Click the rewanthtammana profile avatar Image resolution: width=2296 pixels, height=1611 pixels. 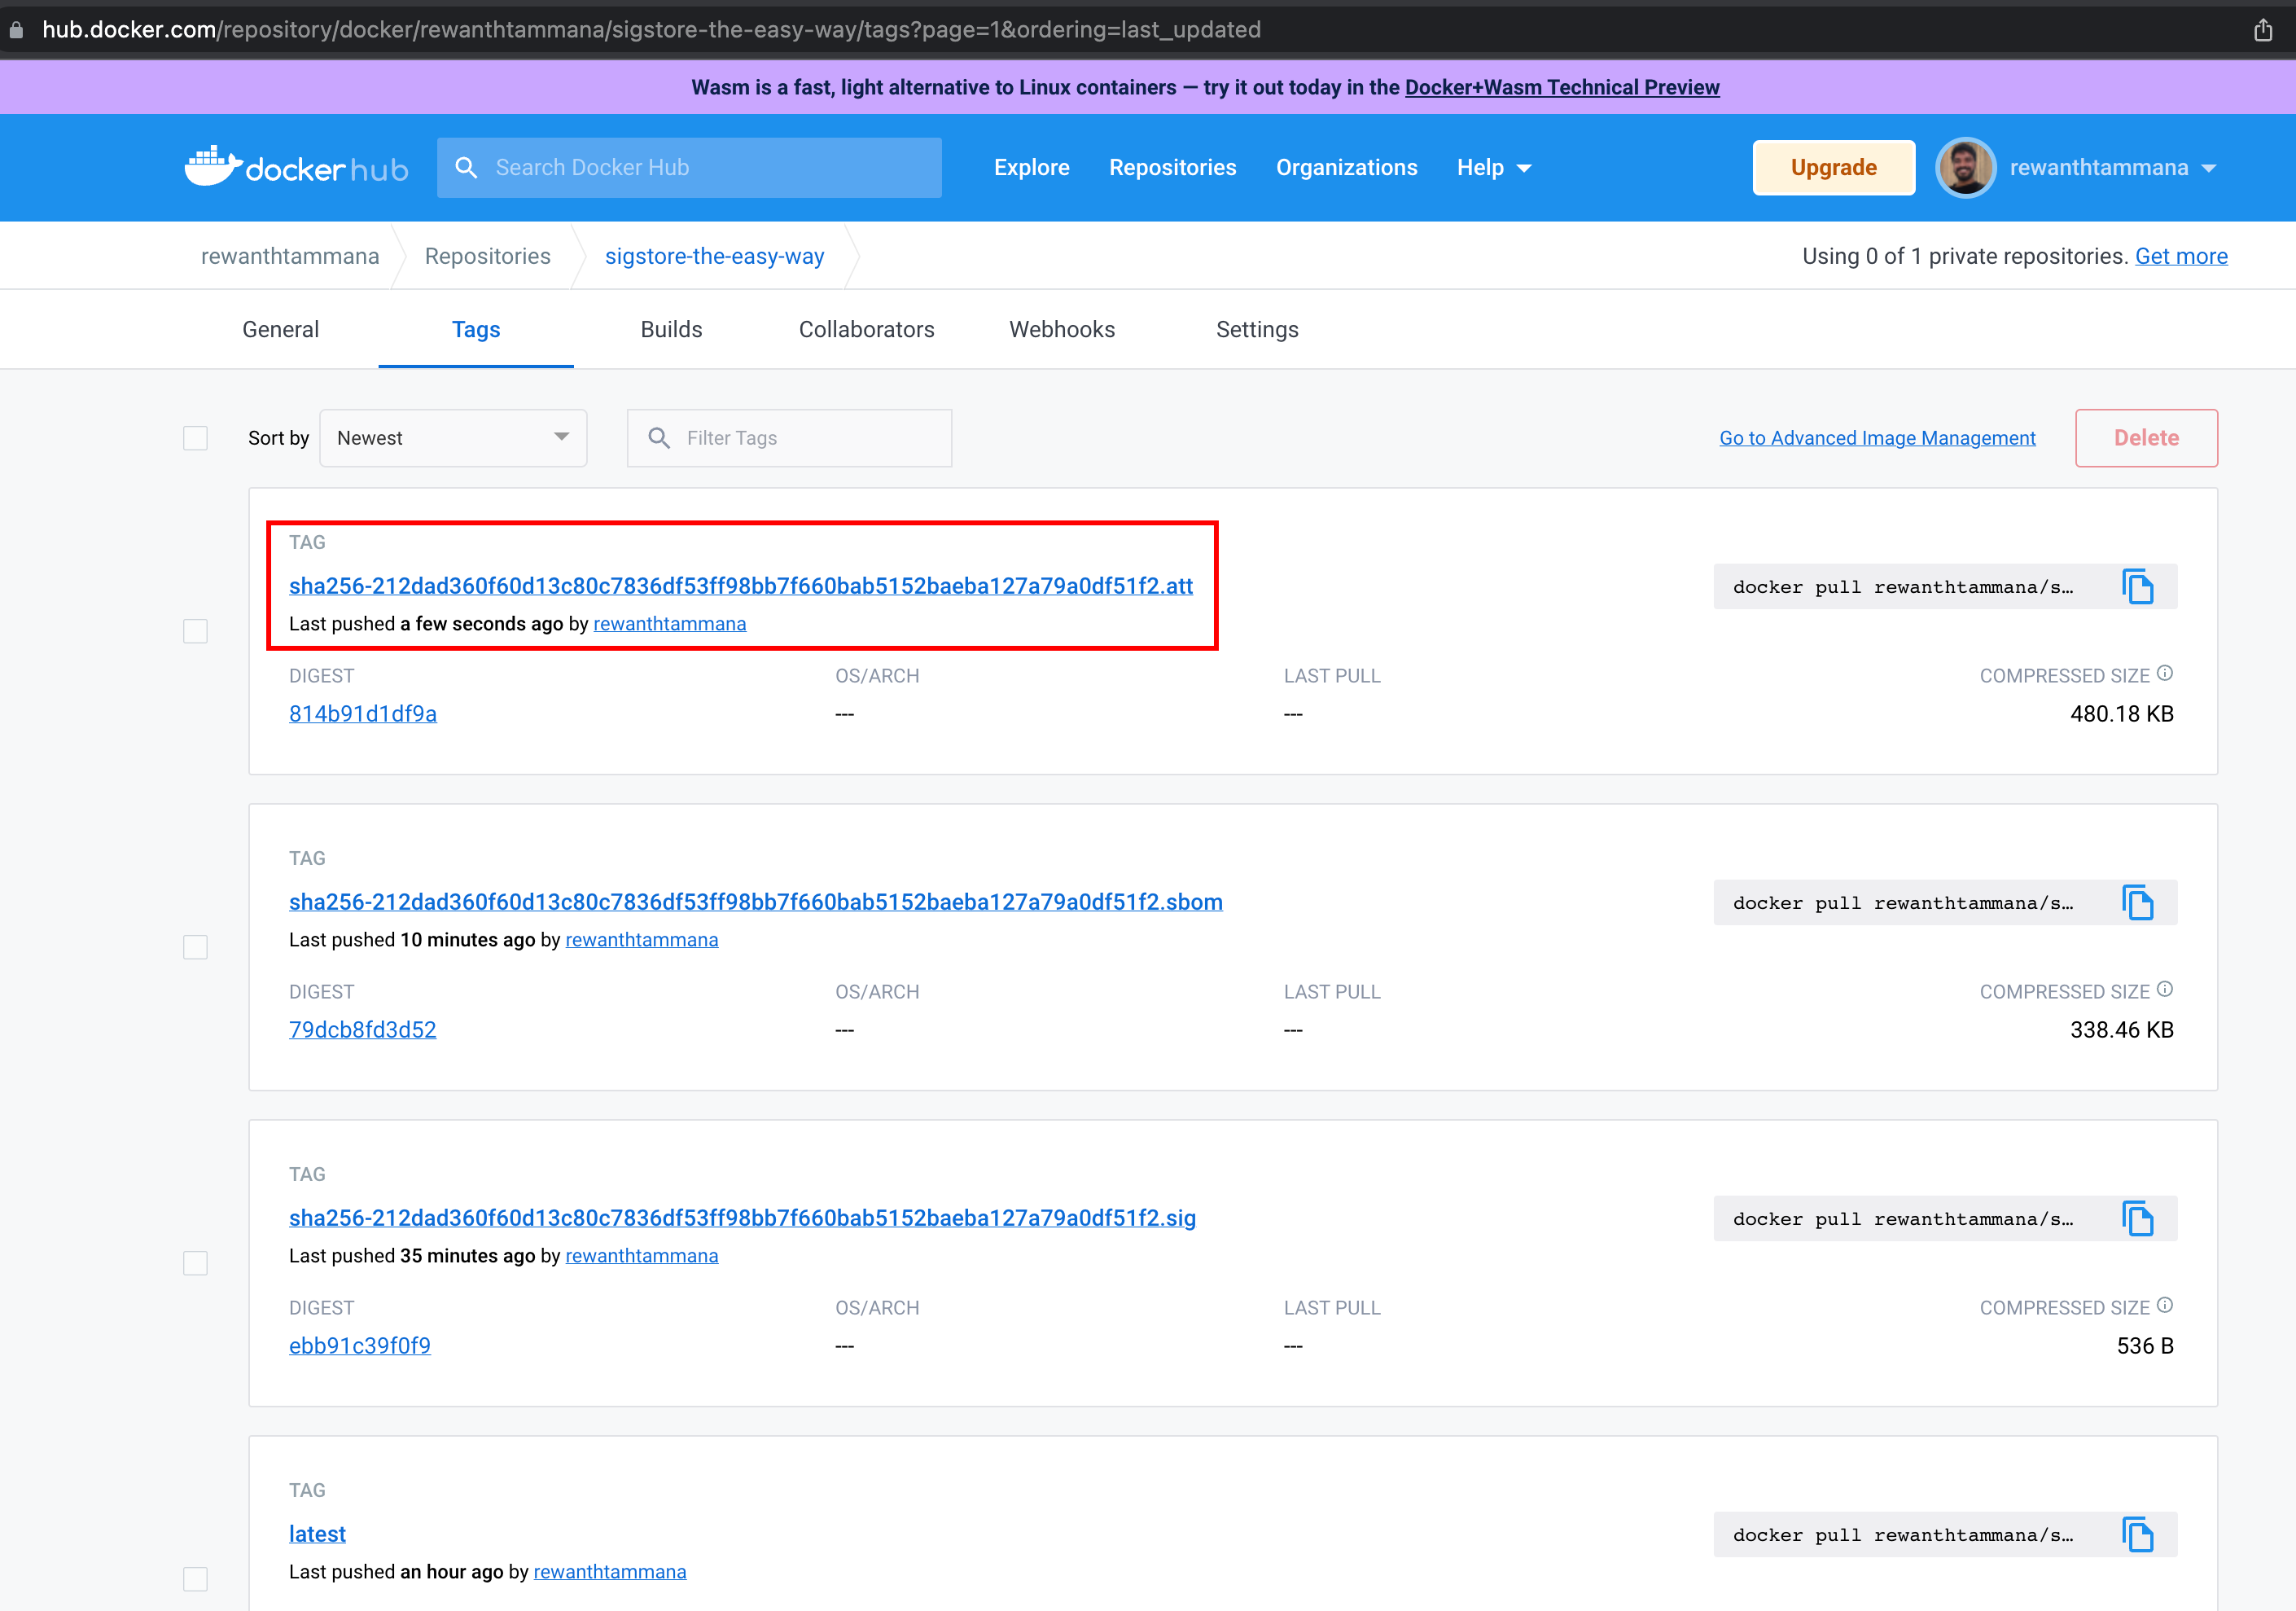click(1965, 167)
